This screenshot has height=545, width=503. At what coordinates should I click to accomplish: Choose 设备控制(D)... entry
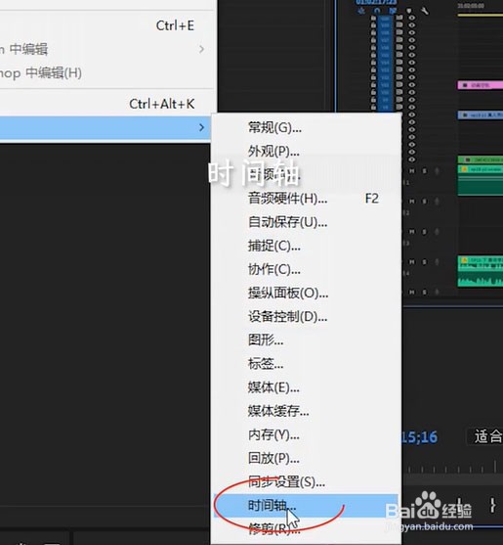(x=307, y=317)
